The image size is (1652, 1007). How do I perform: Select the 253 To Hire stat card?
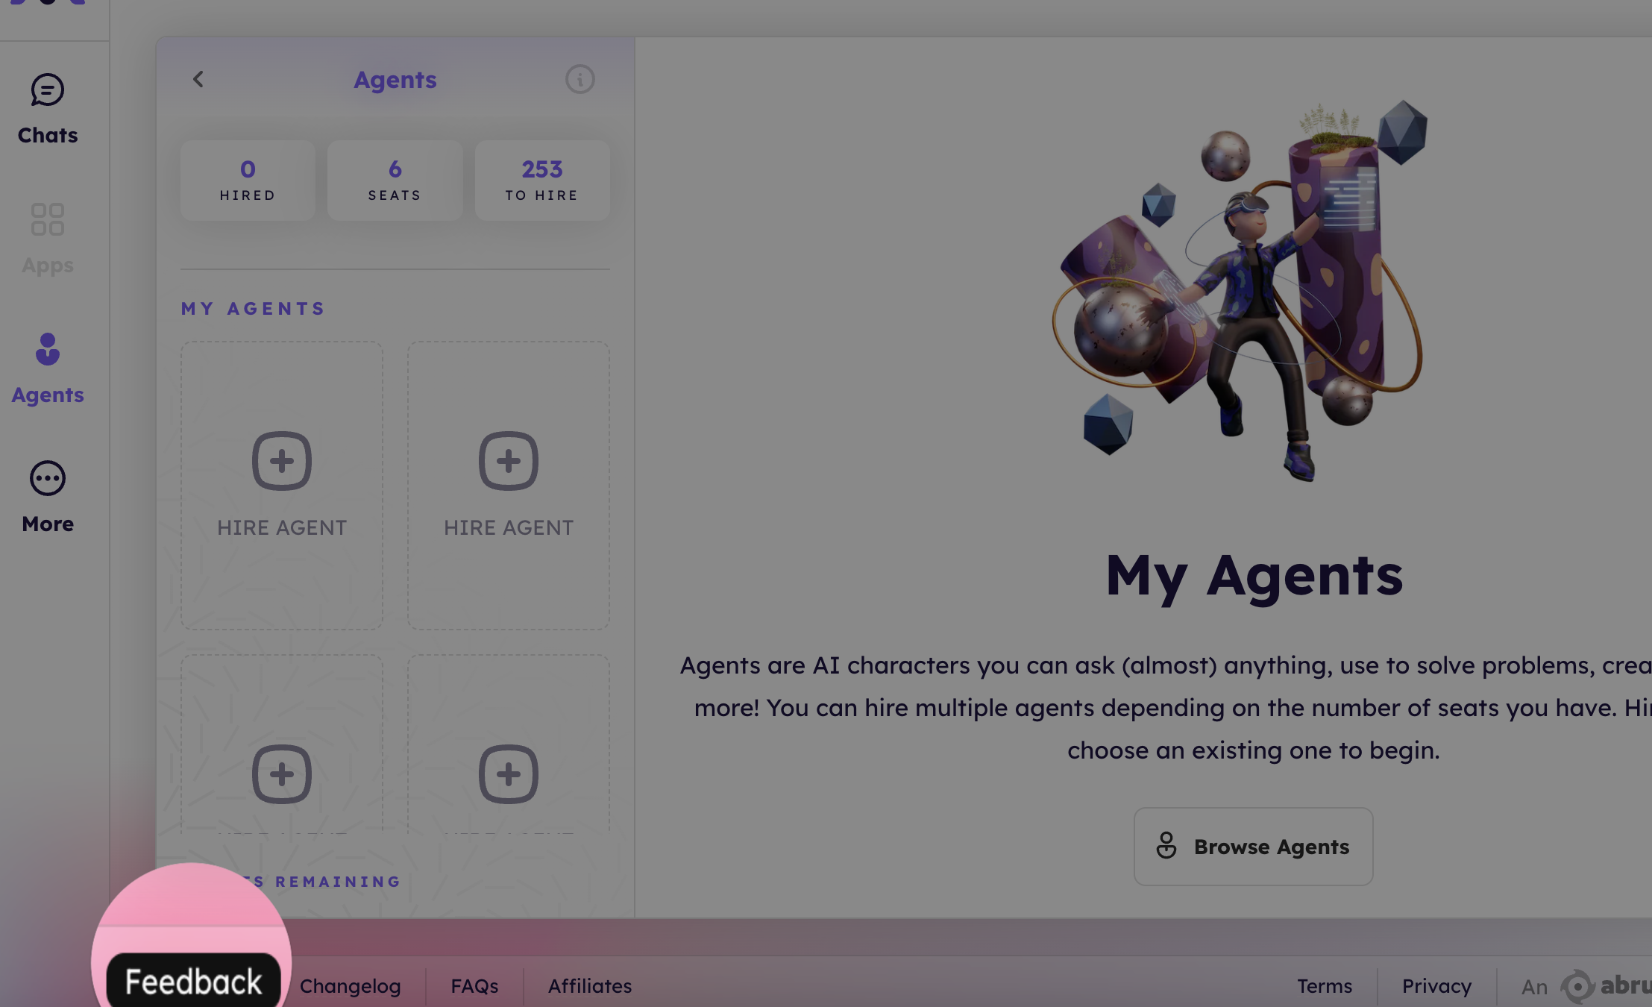(542, 181)
